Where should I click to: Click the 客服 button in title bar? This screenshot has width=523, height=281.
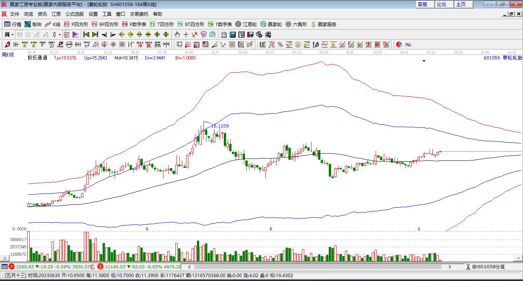[425, 4]
